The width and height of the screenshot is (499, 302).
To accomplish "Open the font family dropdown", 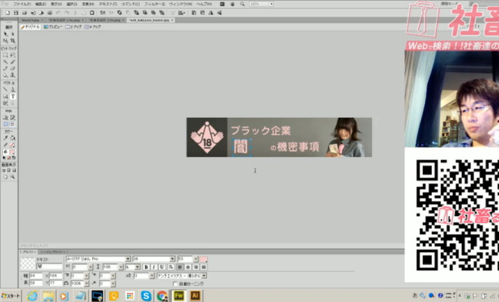I will click(x=128, y=259).
